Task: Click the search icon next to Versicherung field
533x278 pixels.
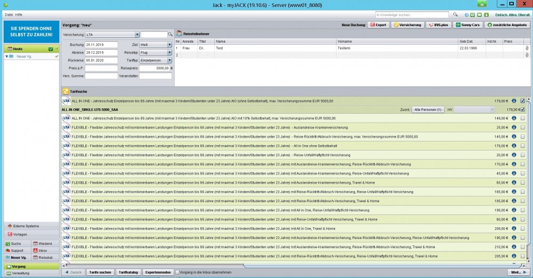Action: coord(171,35)
